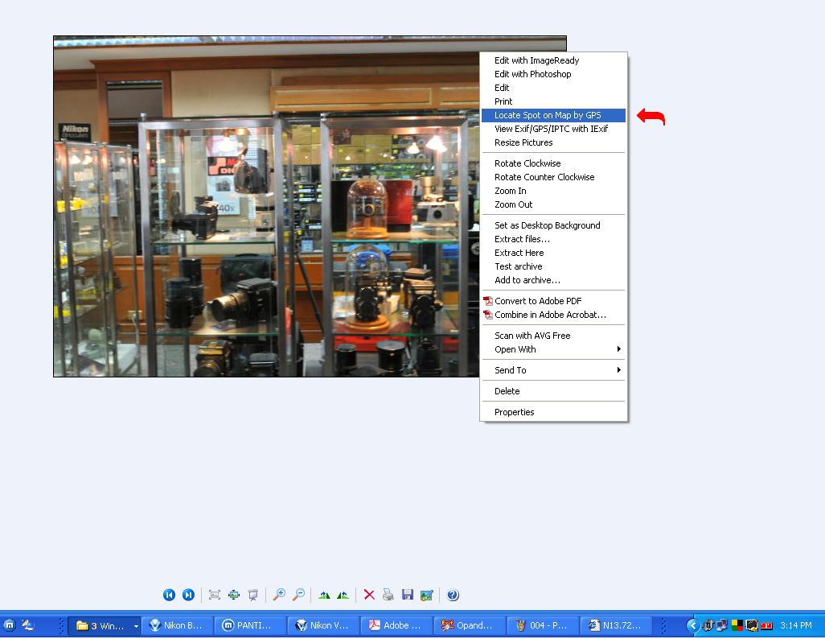
Task: Select Locate Spot on Map by GPS
Action: pos(553,115)
